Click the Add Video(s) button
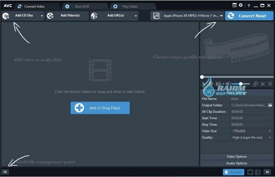This screenshot has width=275, height=177. pyautogui.click(x=67, y=16)
